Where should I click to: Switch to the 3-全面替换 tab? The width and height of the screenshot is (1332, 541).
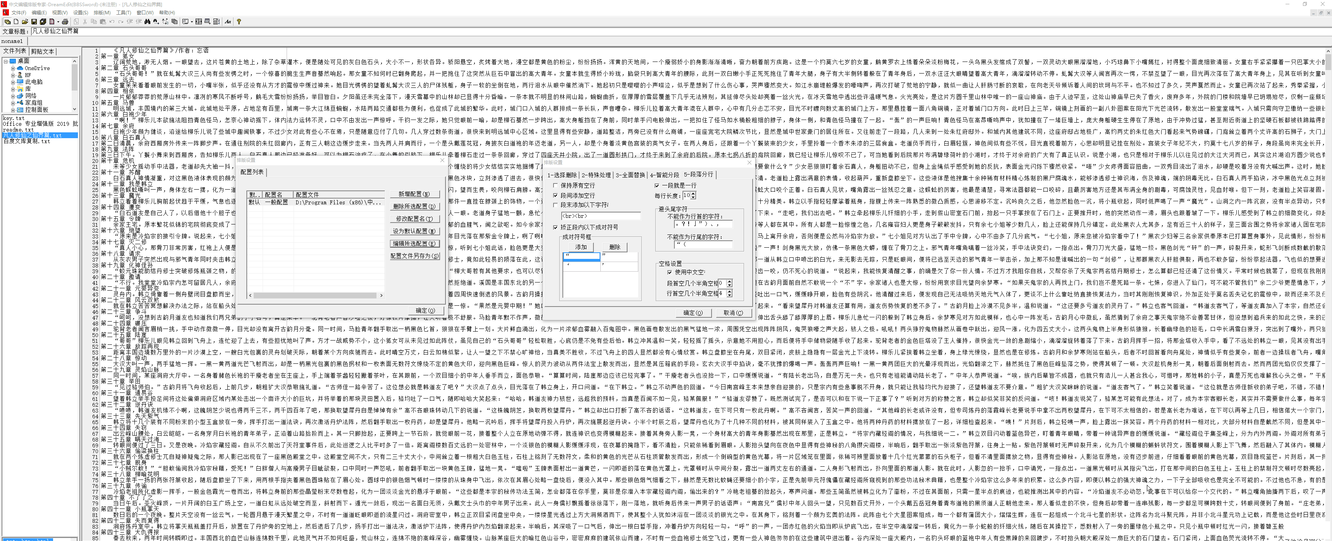click(630, 175)
